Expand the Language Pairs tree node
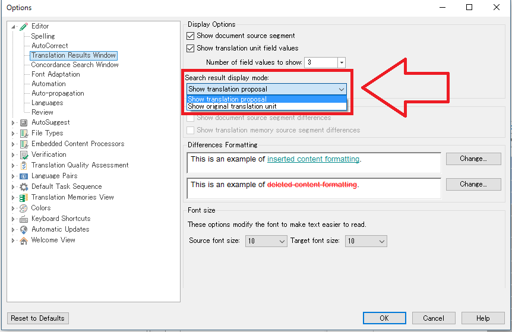The height and width of the screenshot is (332, 512). [x=14, y=176]
